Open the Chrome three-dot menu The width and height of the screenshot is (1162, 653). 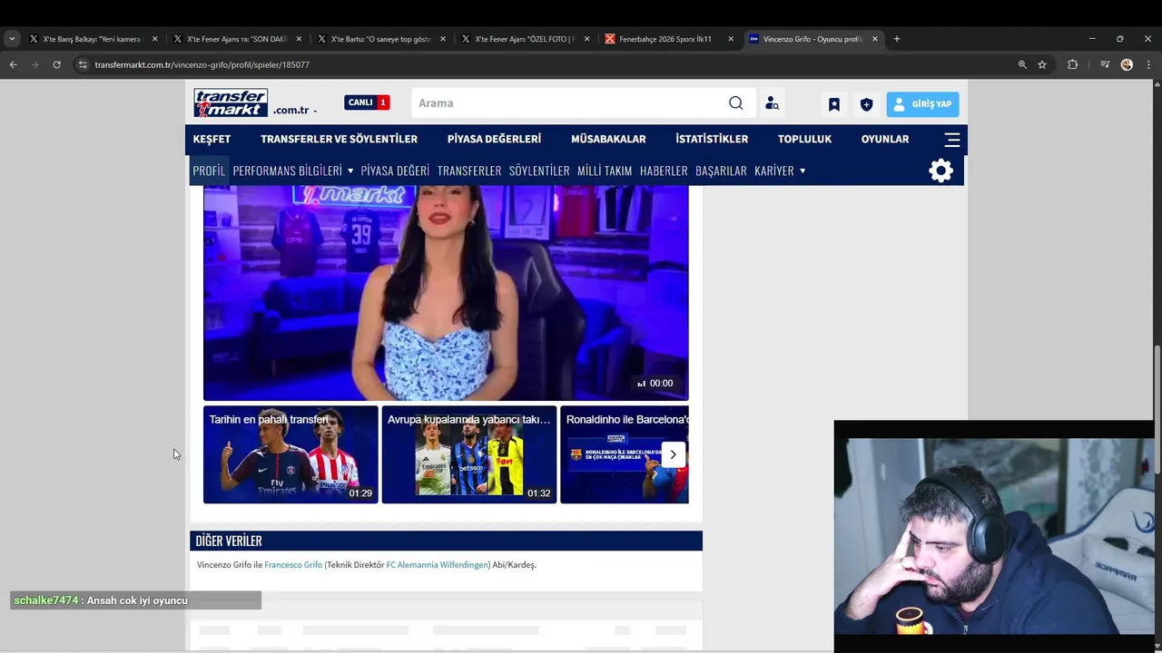(x=1149, y=64)
